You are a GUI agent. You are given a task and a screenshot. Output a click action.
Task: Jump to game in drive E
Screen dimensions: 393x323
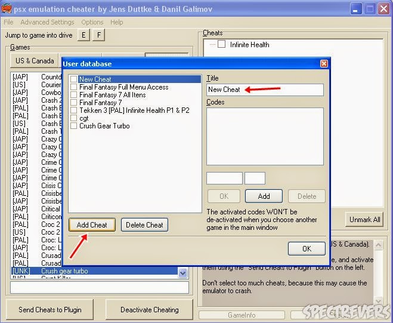click(x=83, y=35)
